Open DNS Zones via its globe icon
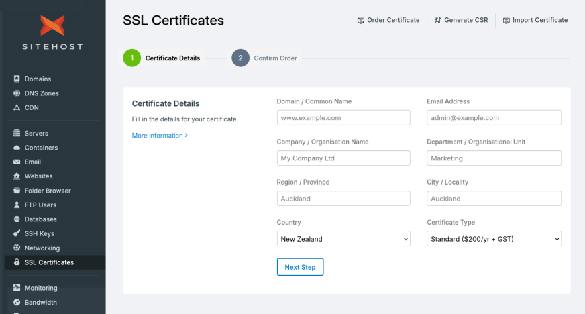The height and width of the screenshot is (314, 585). click(x=17, y=93)
